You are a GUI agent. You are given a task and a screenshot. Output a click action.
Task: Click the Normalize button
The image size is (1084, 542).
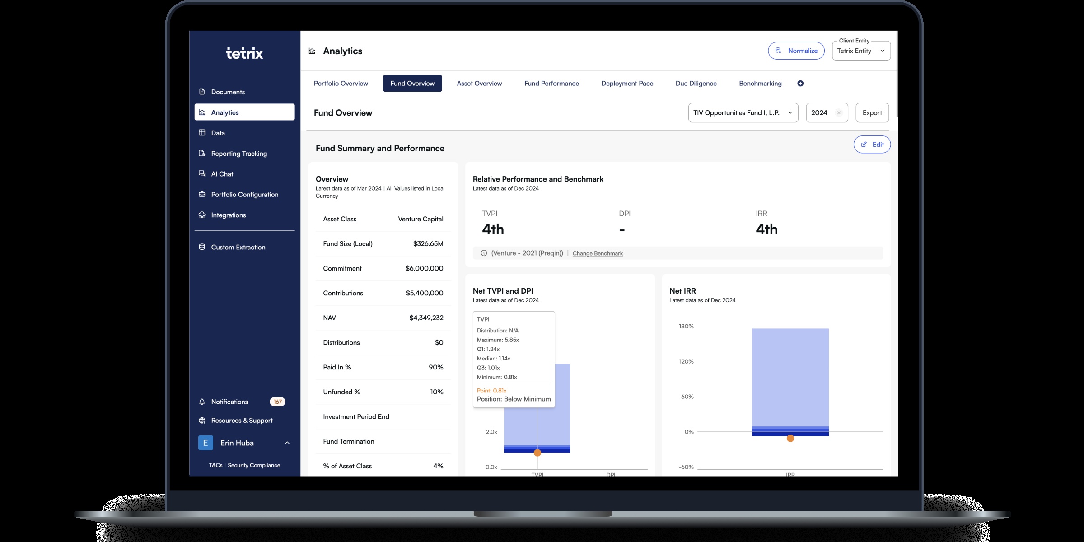[796, 51]
